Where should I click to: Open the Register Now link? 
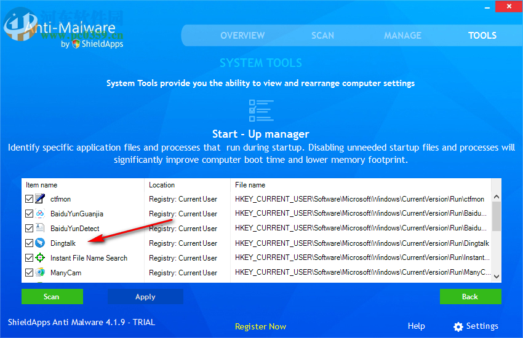point(260,326)
